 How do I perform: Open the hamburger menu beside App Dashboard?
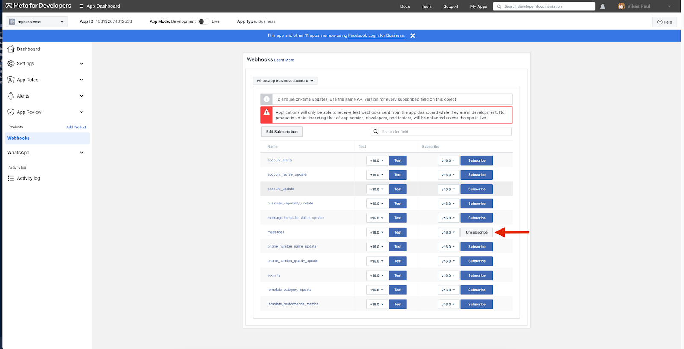coord(81,6)
